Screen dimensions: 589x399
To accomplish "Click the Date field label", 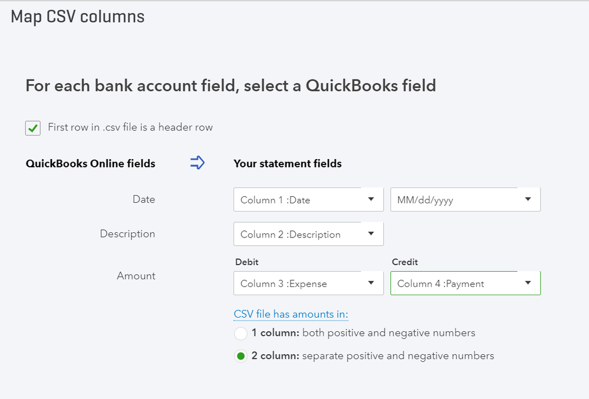I will pos(144,199).
